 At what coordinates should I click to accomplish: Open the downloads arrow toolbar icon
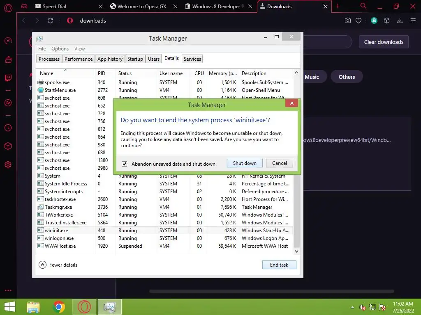tap(400, 21)
